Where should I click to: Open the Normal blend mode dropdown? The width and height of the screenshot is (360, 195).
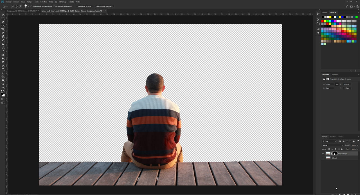[333, 145]
